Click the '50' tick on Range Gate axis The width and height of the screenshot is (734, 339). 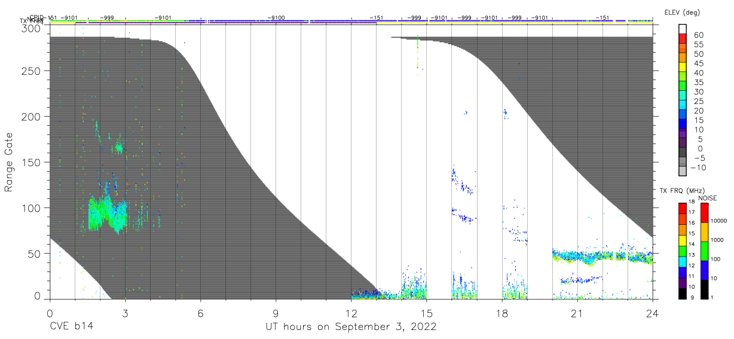click(x=35, y=254)
